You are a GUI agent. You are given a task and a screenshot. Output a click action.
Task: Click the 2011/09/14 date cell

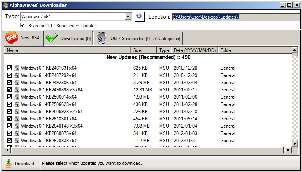(x=185, y=119)
